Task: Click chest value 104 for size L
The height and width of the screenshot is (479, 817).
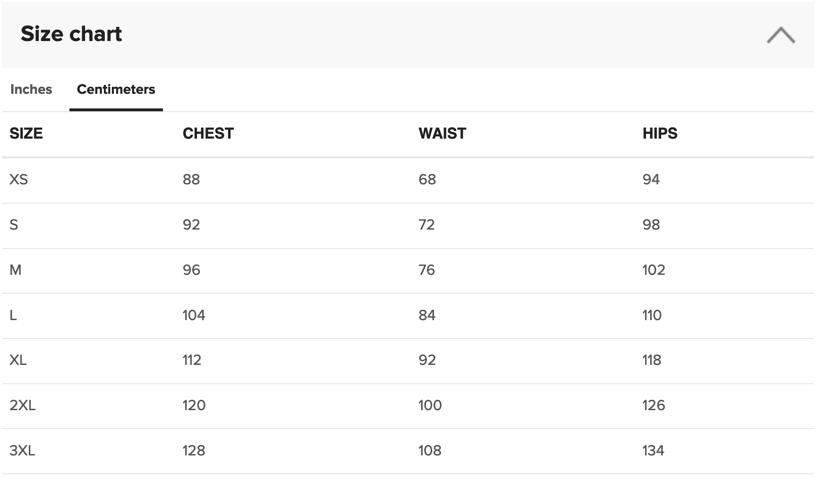Action: (x=194, y=315)
